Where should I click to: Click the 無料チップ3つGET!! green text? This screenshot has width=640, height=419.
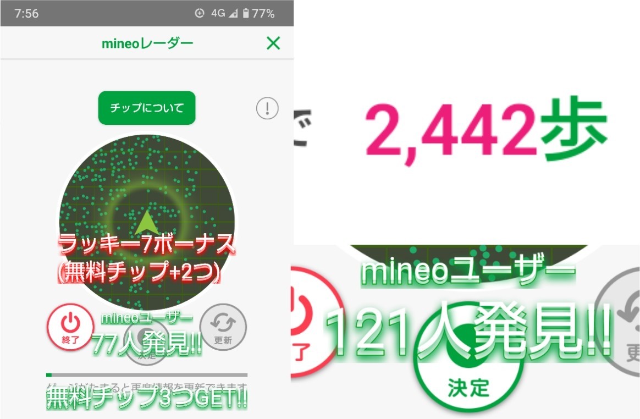(147, 398)
